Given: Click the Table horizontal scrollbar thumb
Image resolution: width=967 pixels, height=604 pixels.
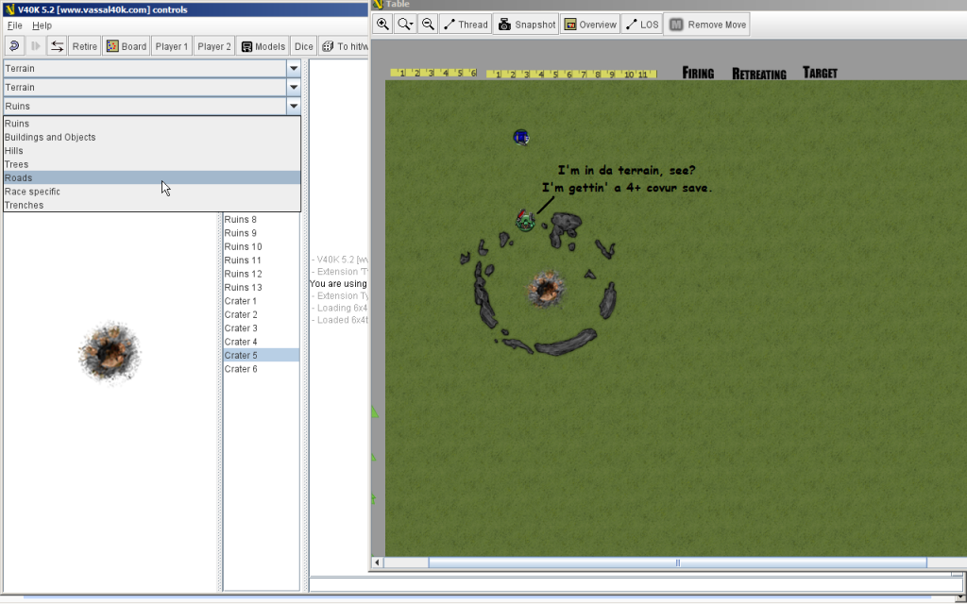Looking at the screenshot, I should [x=678, y=562].
